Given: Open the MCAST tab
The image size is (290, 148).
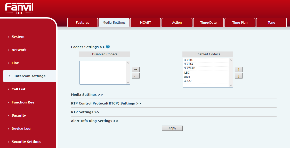Looking at the screenshot, I should (x=146, y=23).
